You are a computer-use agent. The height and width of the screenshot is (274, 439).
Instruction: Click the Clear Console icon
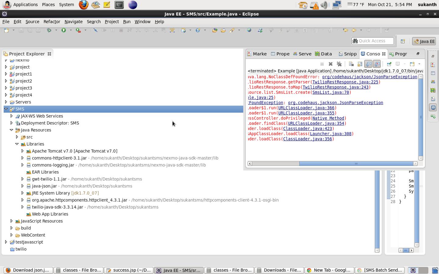351,64
